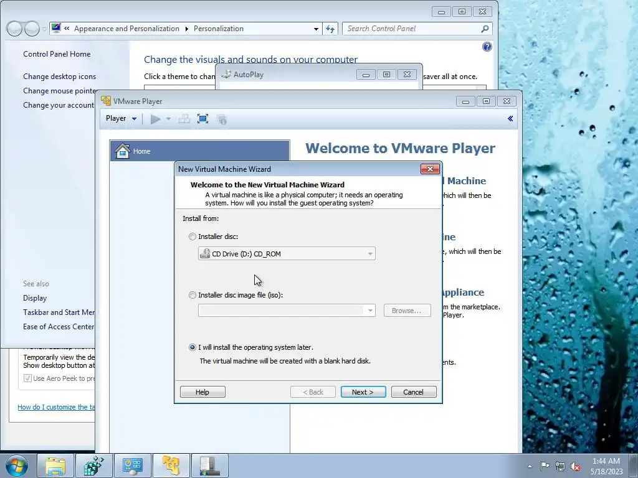Viewport: 638px width, 478px height.
Task: Open Action Center flag in system tray
Action: point(545,466)
